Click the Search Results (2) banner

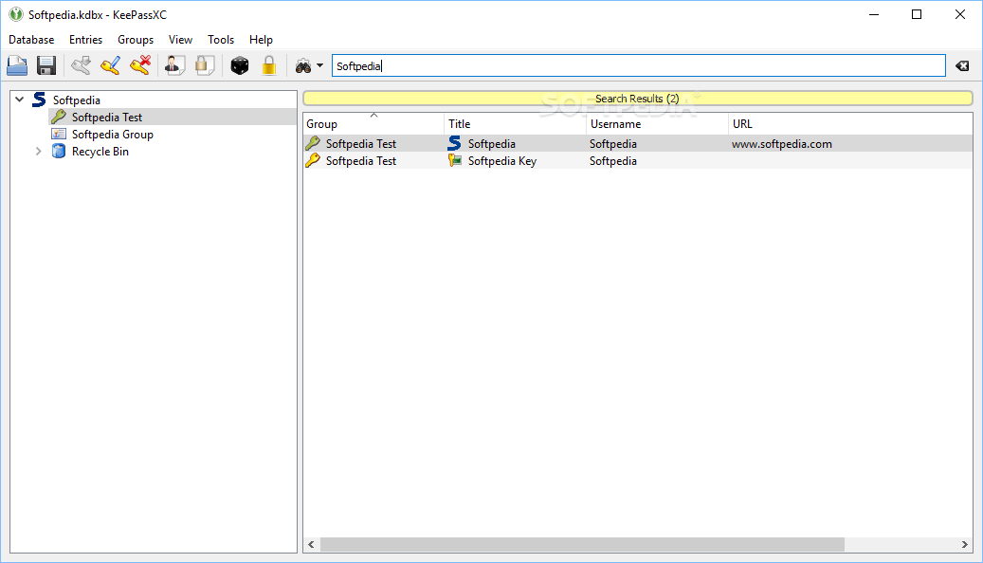point(638,99)
